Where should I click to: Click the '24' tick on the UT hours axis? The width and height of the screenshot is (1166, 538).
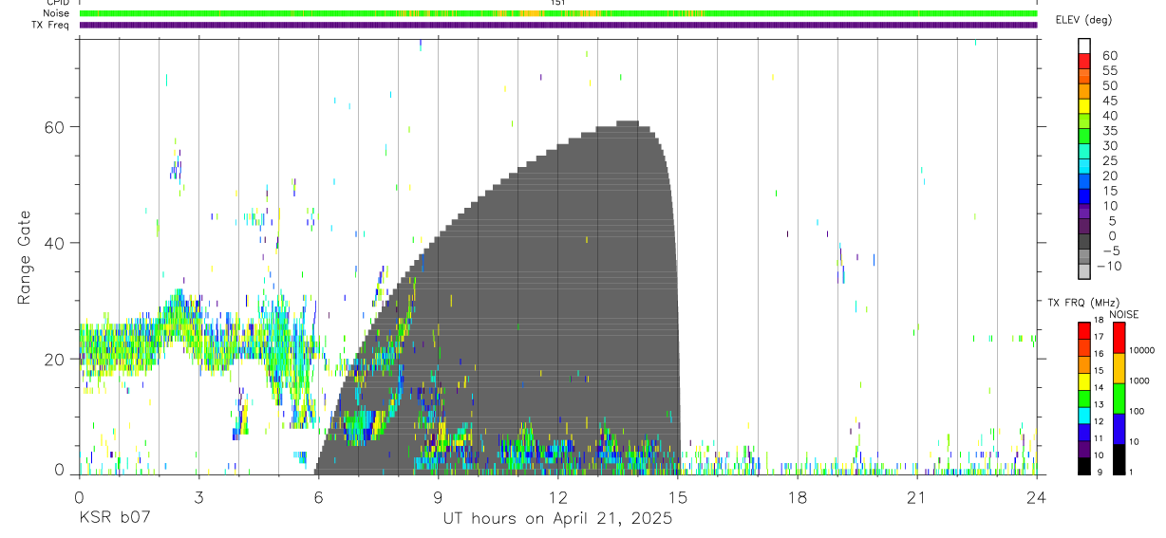pyautogui.click(x=1036, y=496)
